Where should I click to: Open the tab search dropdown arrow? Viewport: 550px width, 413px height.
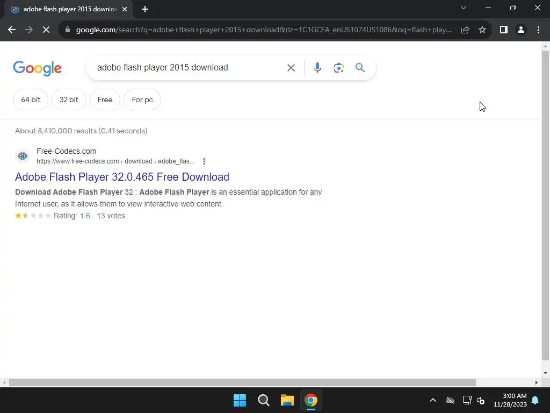[464, 8]
